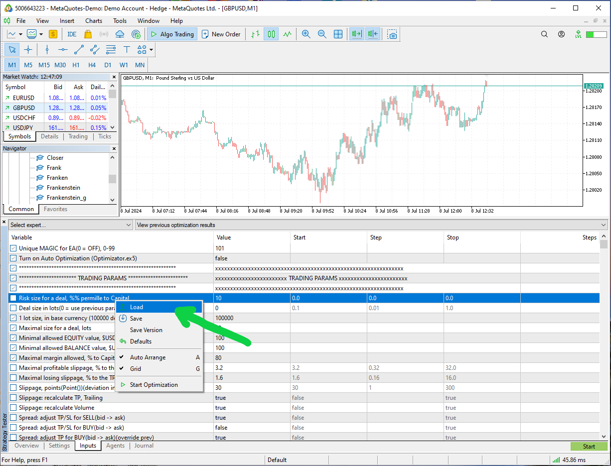The image size is (611, 466).
Task: Switch chart to line chart icon
Action: pos(287,34)
